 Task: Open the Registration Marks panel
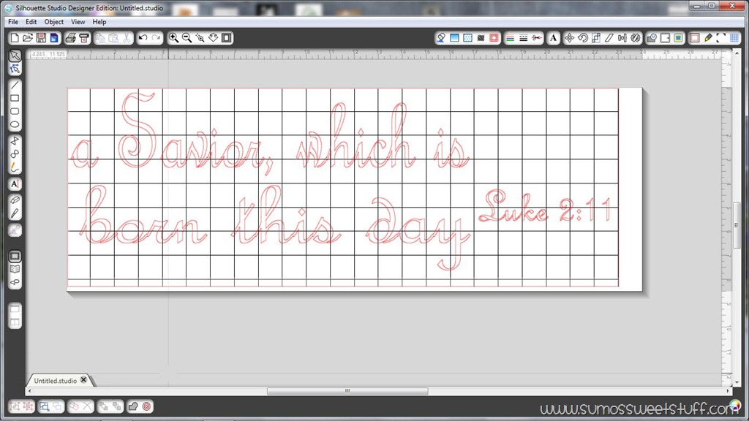[678, 38]
